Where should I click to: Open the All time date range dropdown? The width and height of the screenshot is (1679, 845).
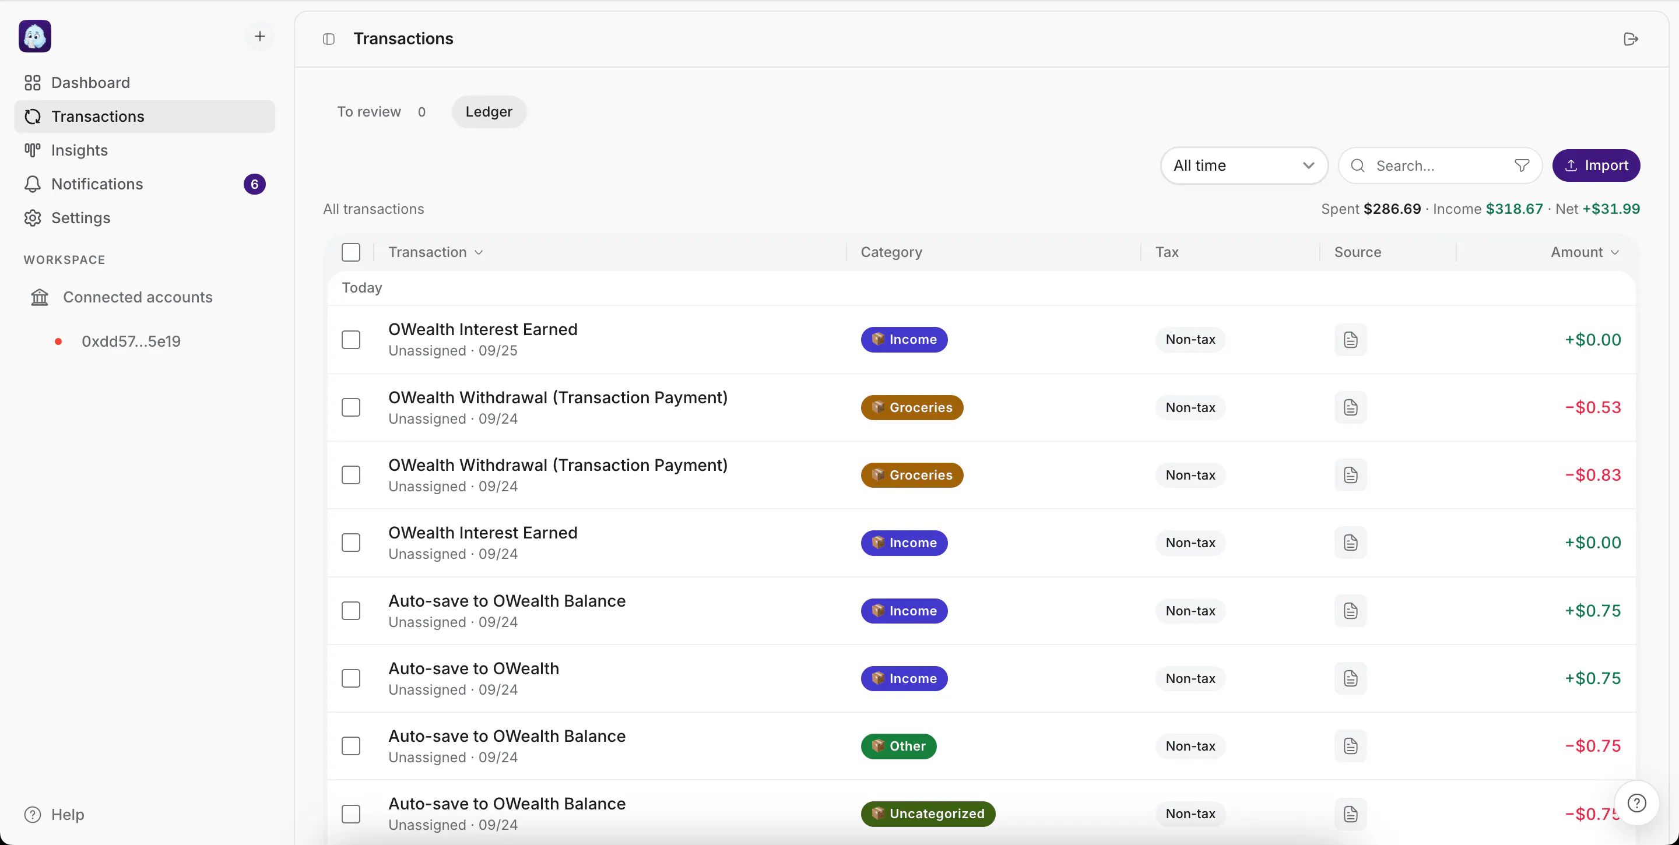point(1244,166)
